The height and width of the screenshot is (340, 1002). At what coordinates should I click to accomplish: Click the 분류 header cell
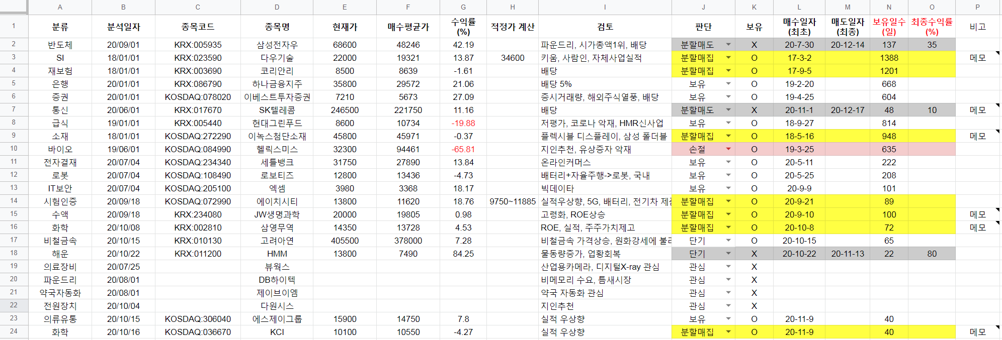click(x=60, y=27)
